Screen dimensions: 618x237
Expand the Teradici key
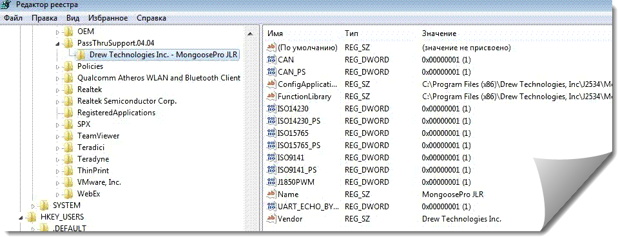pyautogui.click(x=57, y=148)
